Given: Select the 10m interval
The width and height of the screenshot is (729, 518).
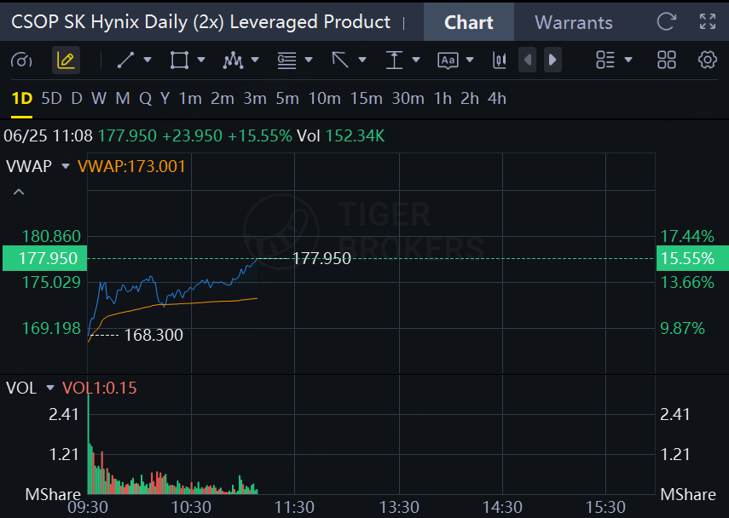Looking at the screenshot, I should click(x=325, y=99).
